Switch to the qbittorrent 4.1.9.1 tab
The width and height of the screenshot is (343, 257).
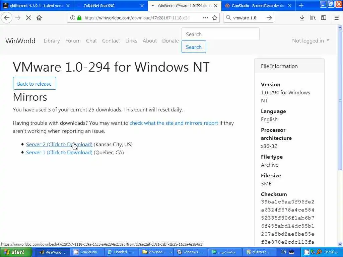(37, 5)
